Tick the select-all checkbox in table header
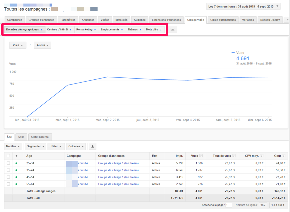The width and height of the screenshot is (290, 212). [8, 156]
